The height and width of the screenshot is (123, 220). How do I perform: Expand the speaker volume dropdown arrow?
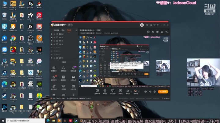point(139,91)
